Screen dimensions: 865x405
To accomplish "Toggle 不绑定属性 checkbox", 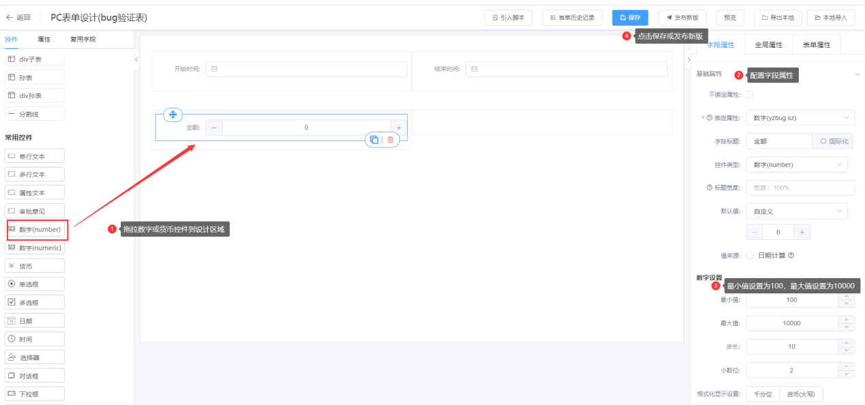I will (x=750, y=94).
